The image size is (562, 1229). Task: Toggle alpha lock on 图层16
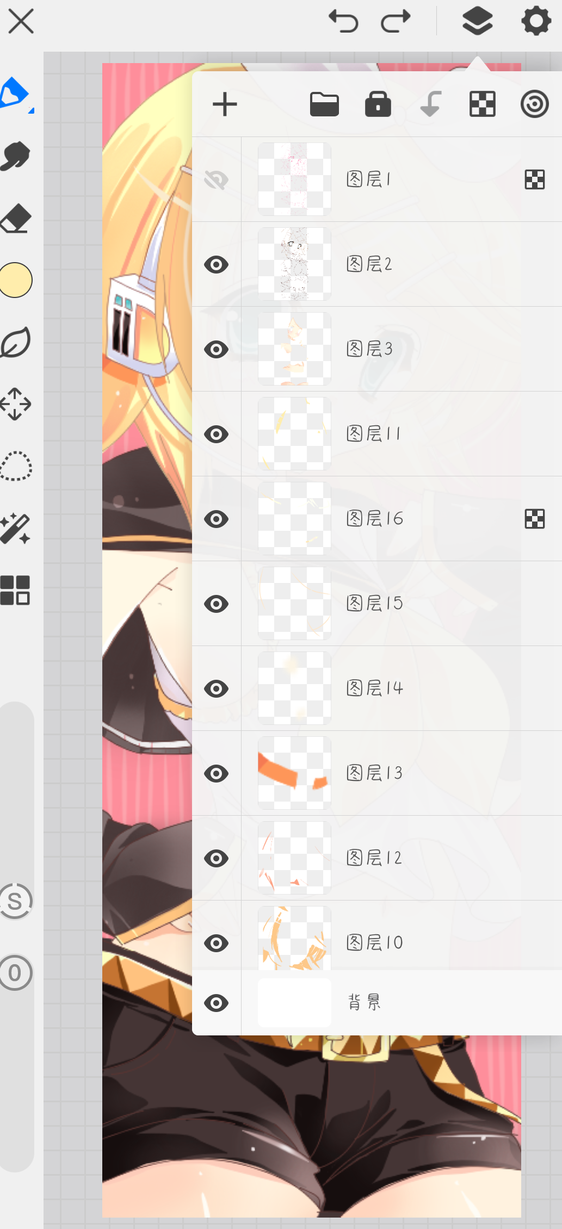click(534, 519)
